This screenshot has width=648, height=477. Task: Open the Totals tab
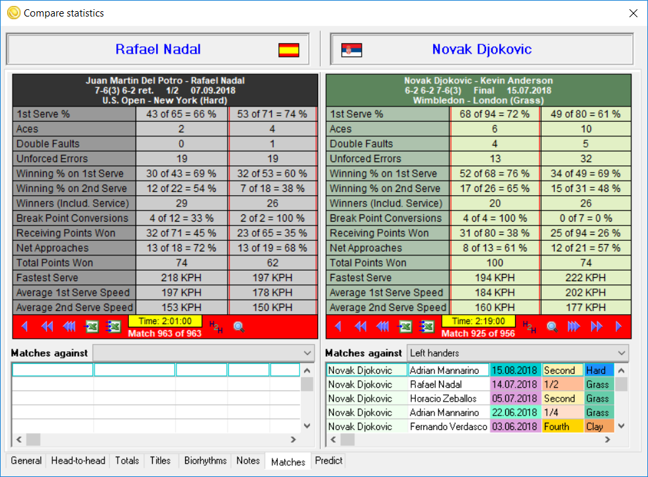127,460
